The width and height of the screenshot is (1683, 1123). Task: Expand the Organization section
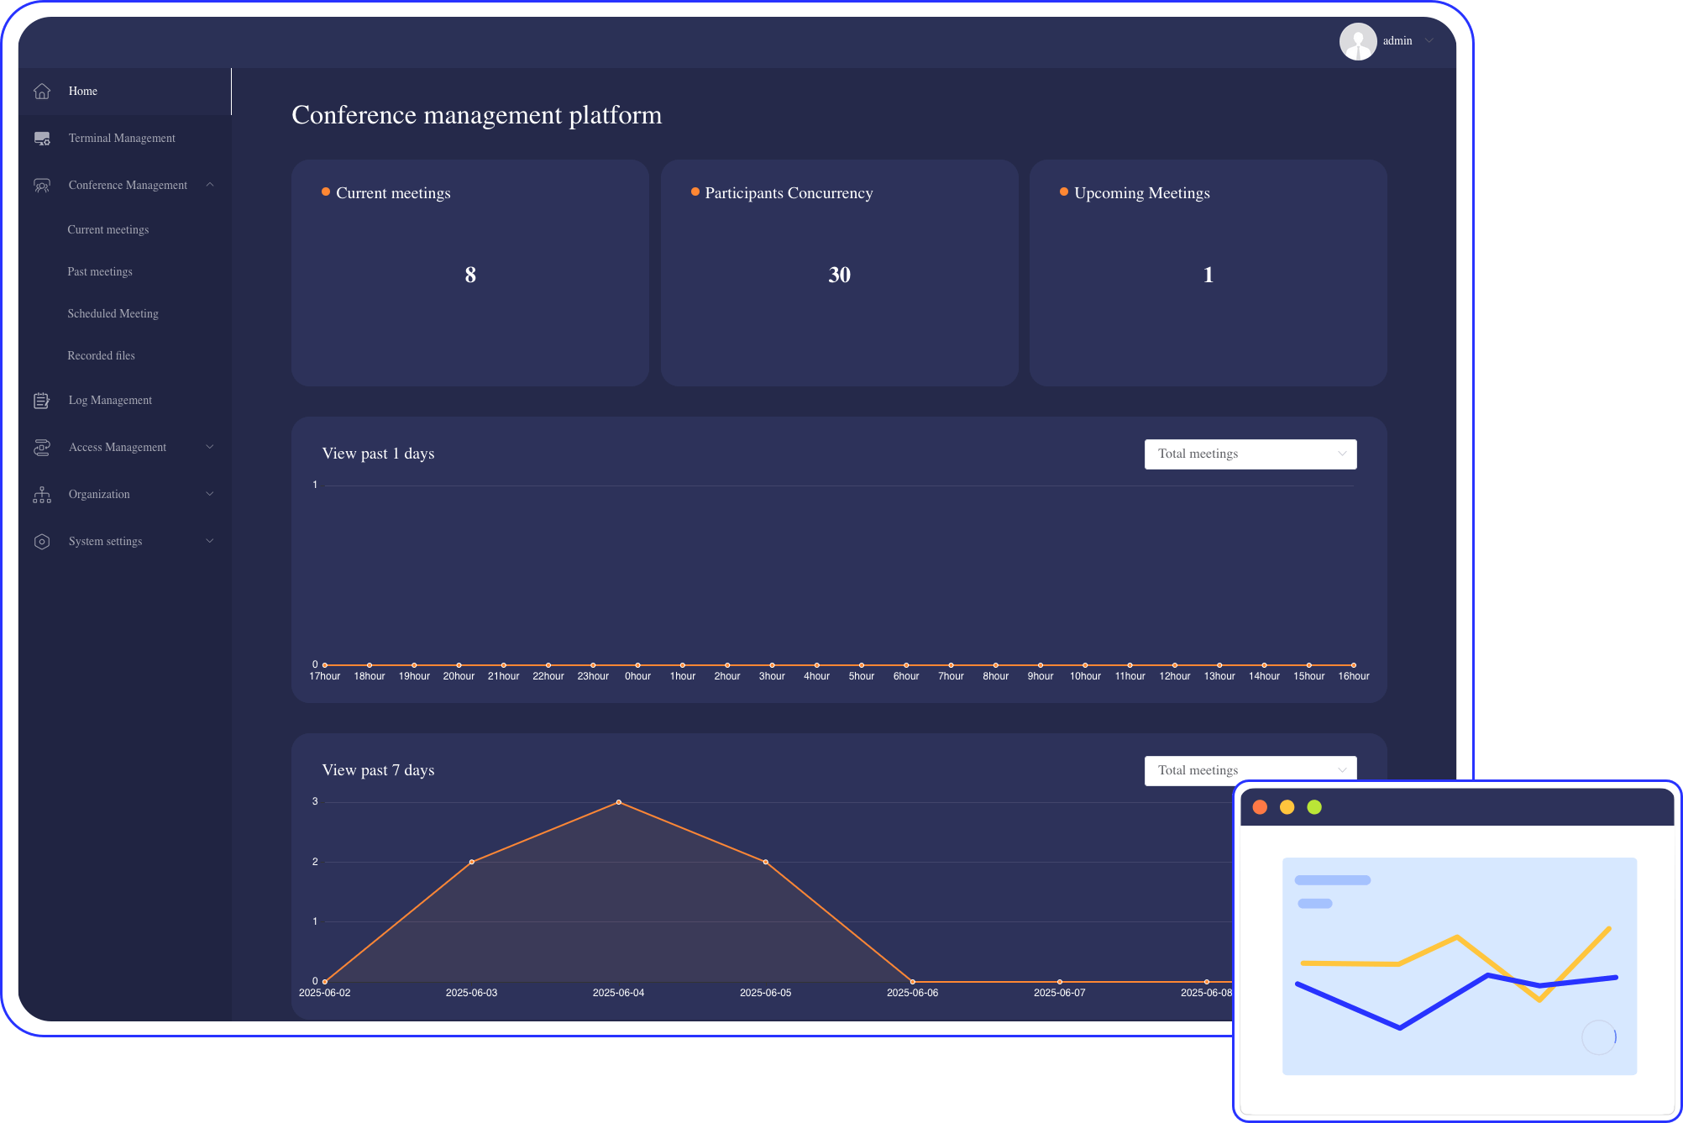[208, 494]
